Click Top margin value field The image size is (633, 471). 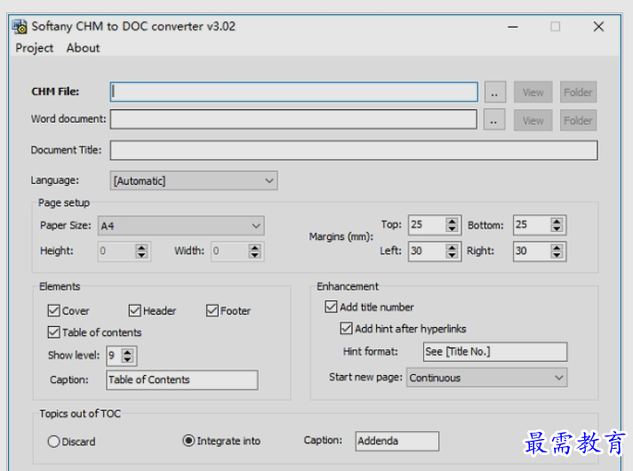point(427,225)
